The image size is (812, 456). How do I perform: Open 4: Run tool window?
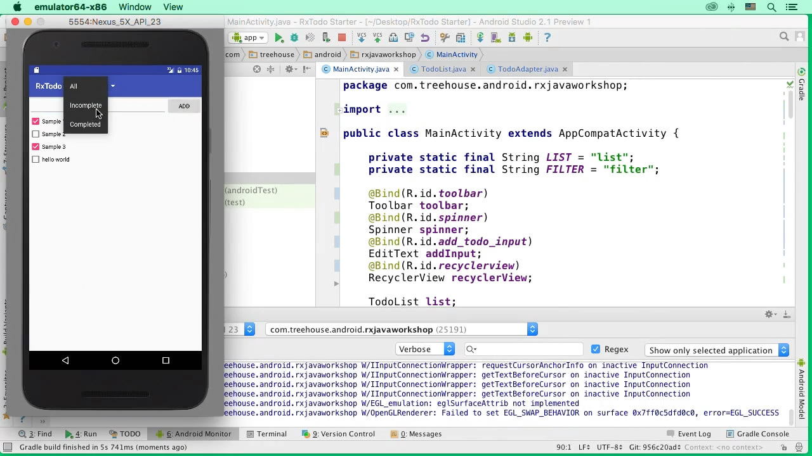[81, 434]
